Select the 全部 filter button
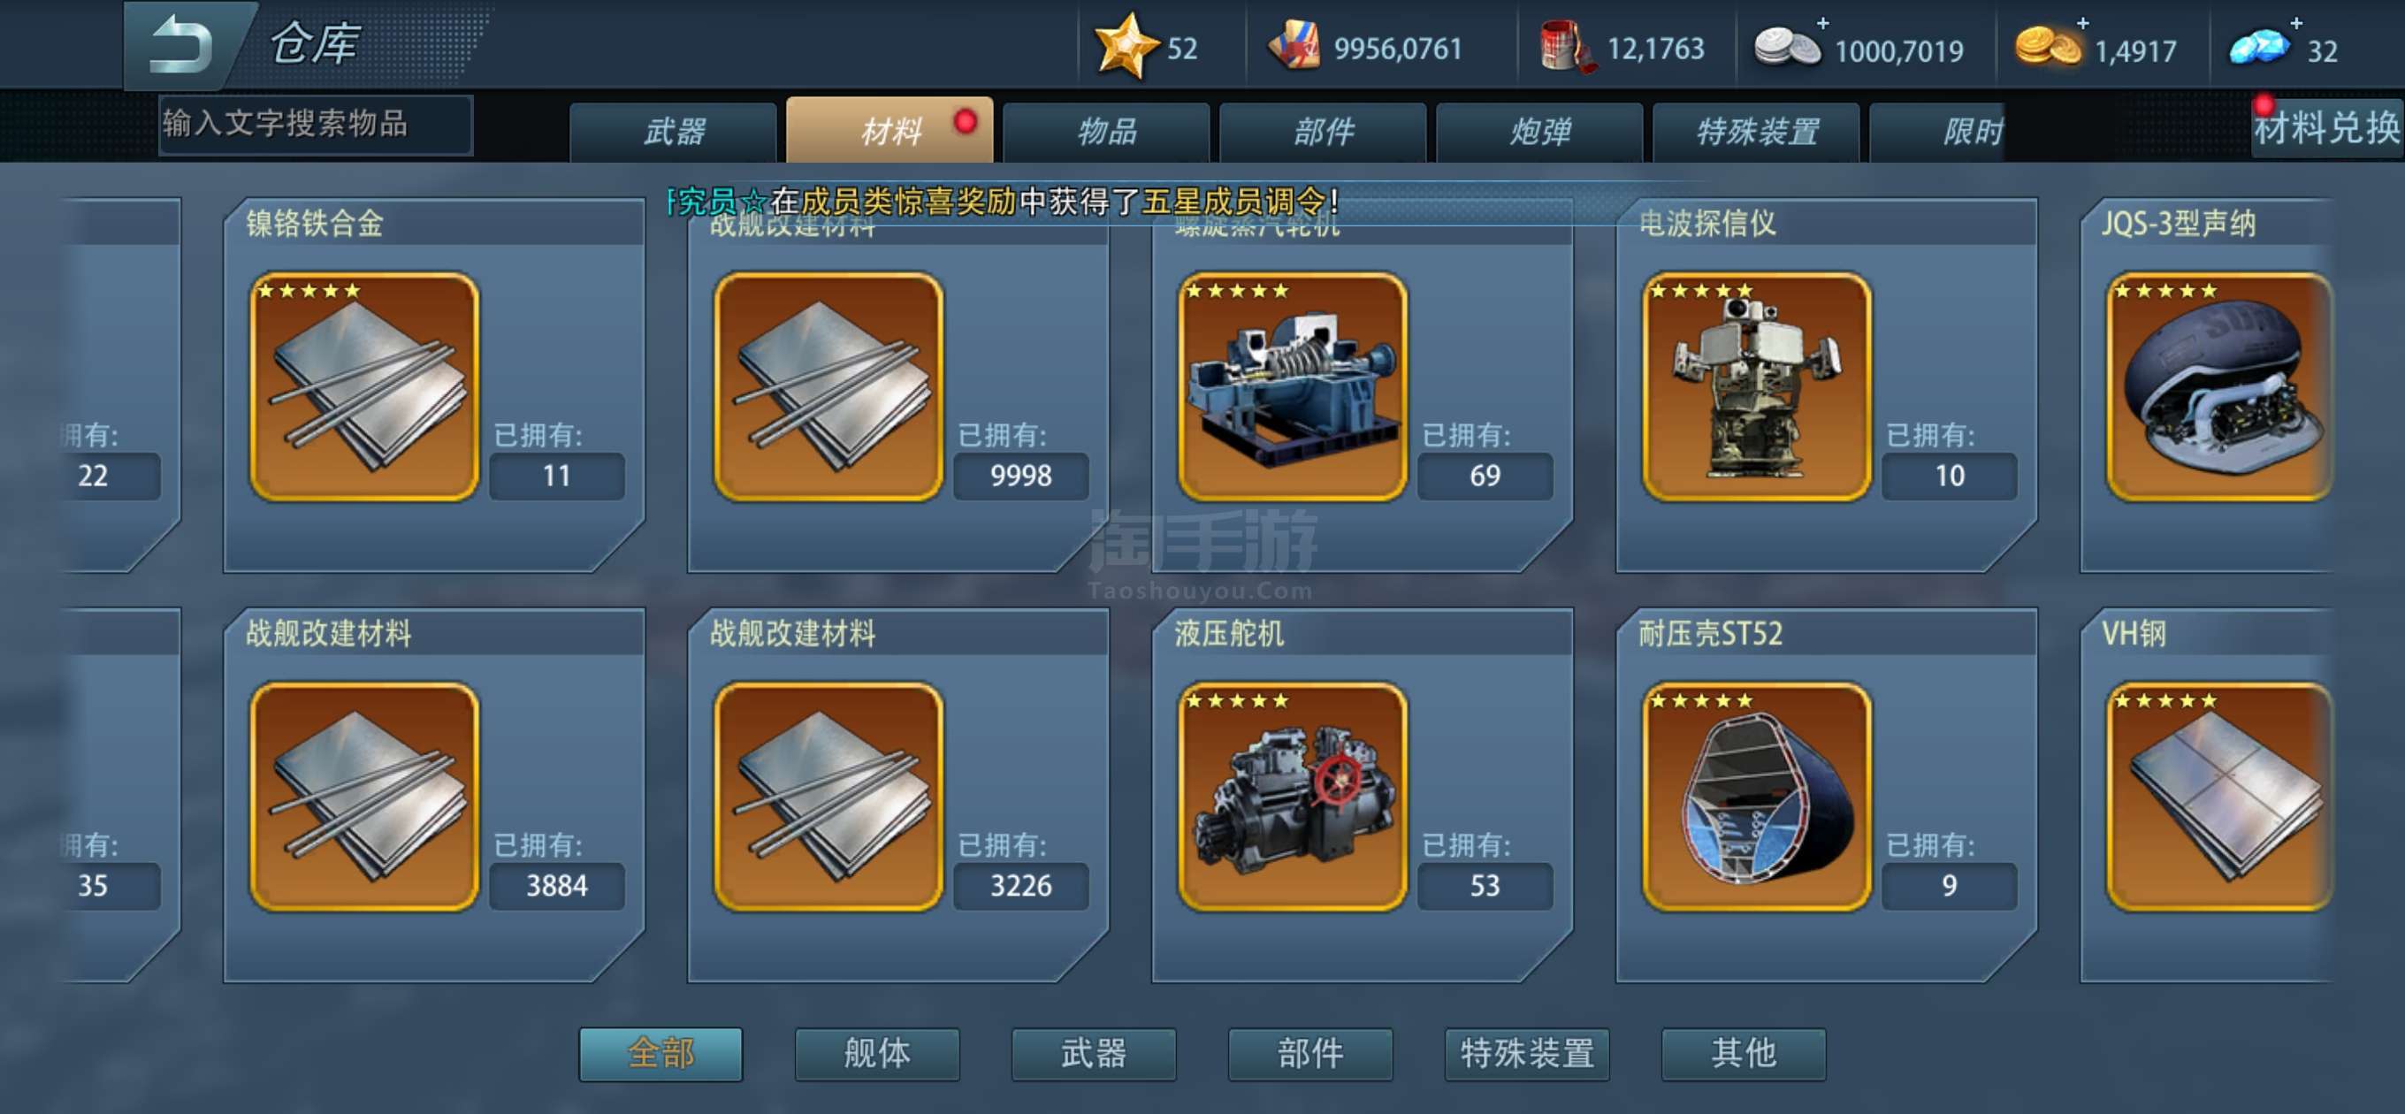 point(661,1054)
